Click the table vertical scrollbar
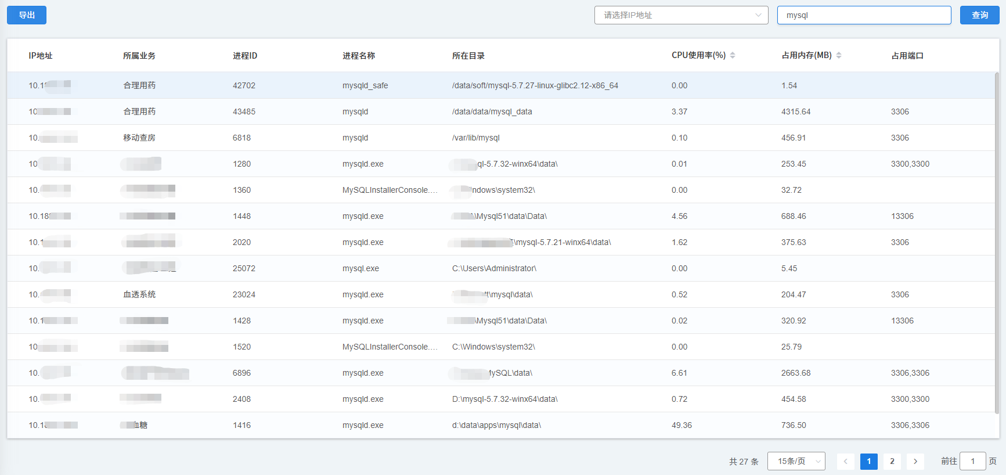Viewport: 1006px width, 475px height. [x=997, y=242]
